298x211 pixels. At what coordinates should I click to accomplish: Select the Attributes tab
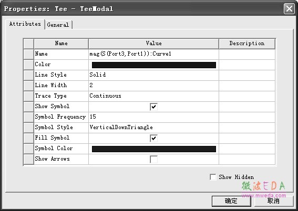tap(25, 24)
